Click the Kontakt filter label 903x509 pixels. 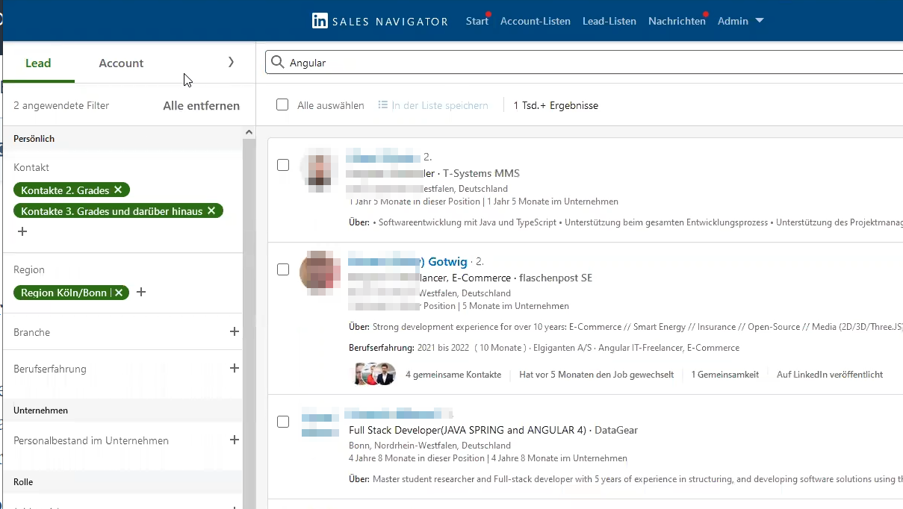(31, 167)
